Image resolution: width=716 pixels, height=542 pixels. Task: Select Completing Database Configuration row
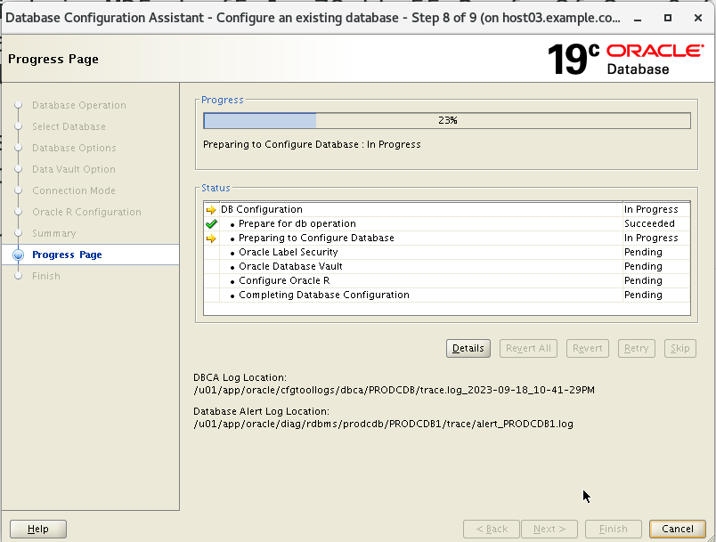(x=447, y=295)
